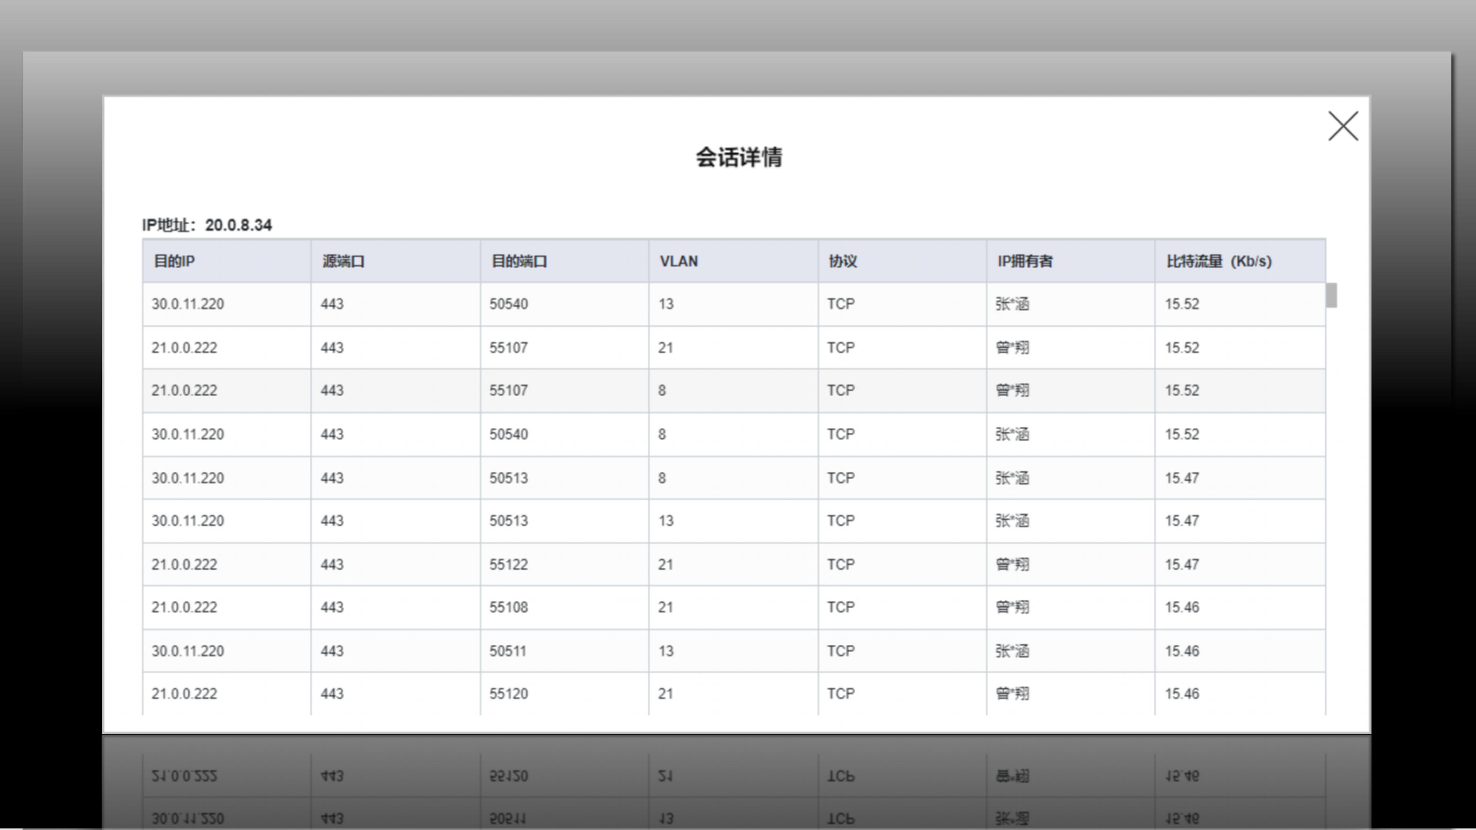Click the 源端口 column header
The image size is (1476, 830).
(x=343, y=261)
